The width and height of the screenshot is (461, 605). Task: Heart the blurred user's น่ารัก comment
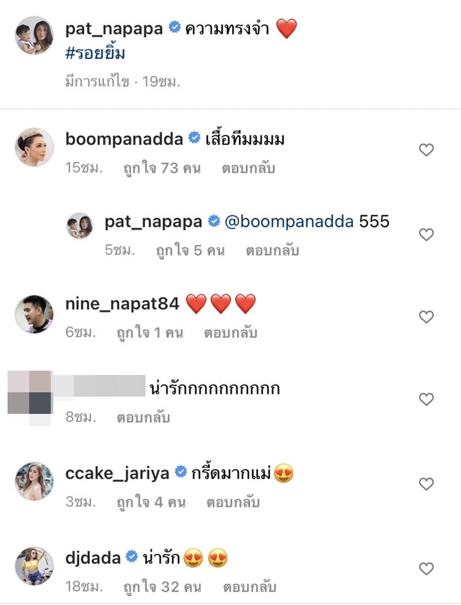tap(426, 399)
